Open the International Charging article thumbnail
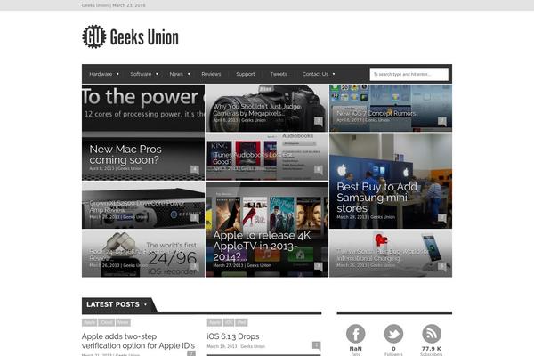The width and height of the screenshot is (534, 356). [x=391, y=253]
